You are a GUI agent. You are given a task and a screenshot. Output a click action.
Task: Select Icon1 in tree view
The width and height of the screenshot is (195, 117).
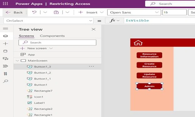click(x=38, y=97)
